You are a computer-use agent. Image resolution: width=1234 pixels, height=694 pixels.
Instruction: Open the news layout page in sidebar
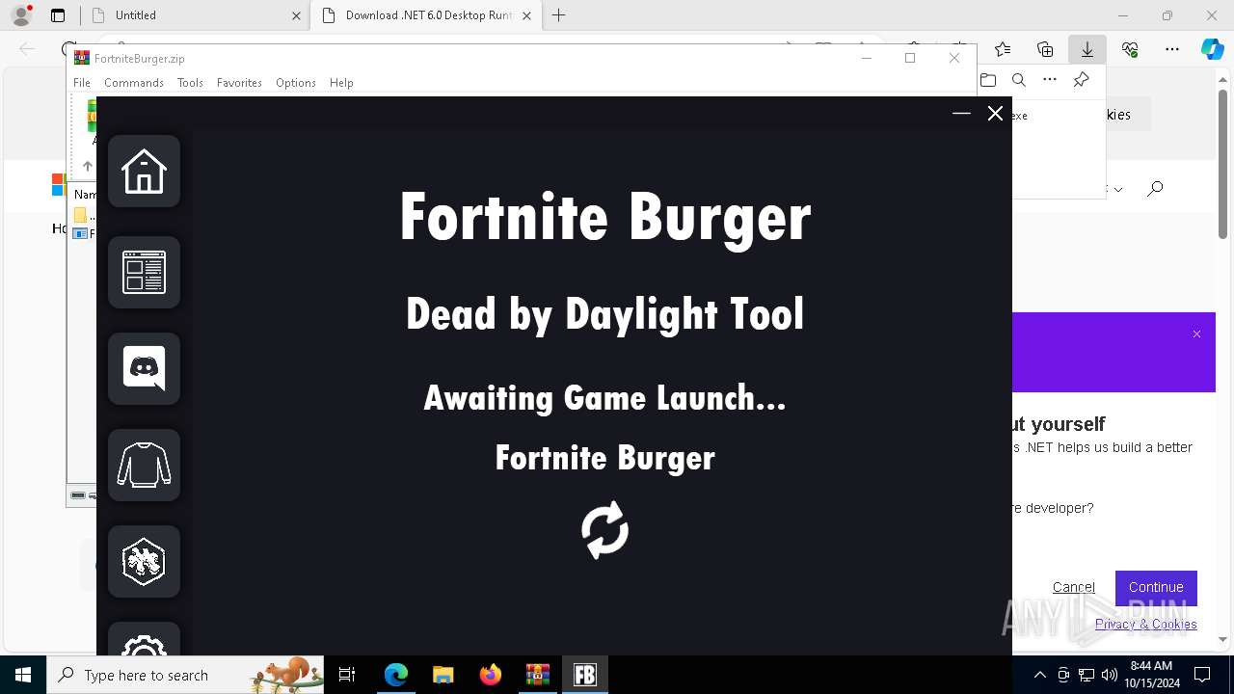(x=144, y=272)
